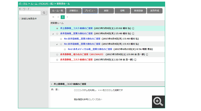This screenshot has width=201, height=111.
Task: Click date text 2015年6月23日(火) 0:56
Action: (128, 49)
